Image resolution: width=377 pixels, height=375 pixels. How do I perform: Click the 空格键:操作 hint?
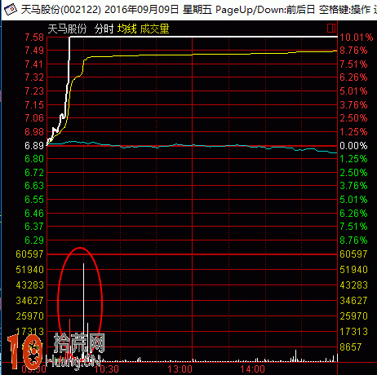tap(345, 10)
